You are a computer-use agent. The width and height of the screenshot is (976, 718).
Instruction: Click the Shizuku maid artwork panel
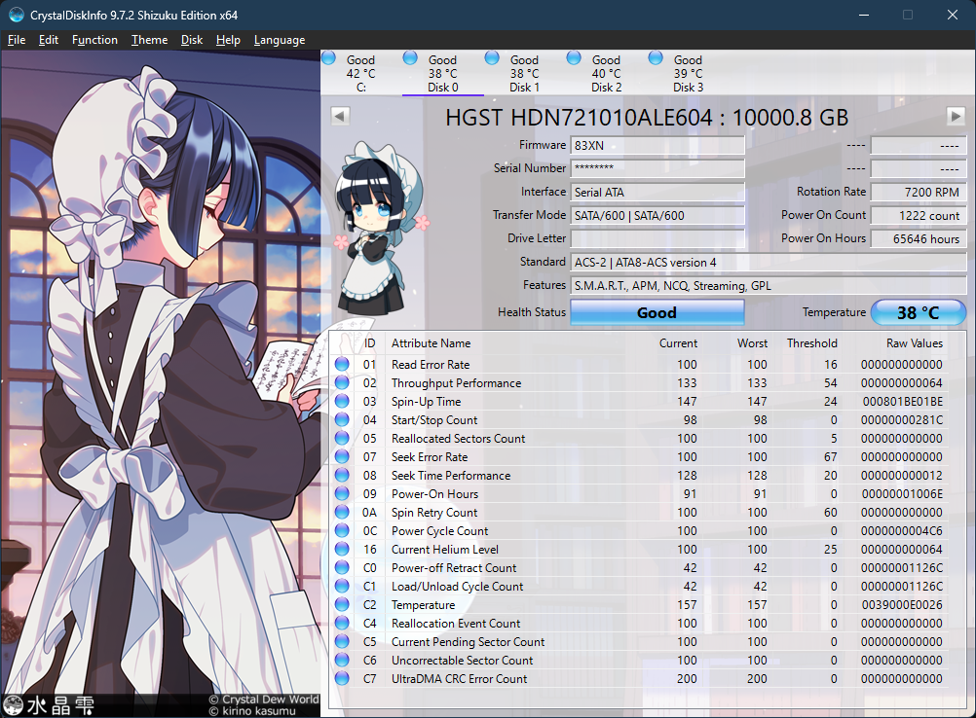(161, 383)
